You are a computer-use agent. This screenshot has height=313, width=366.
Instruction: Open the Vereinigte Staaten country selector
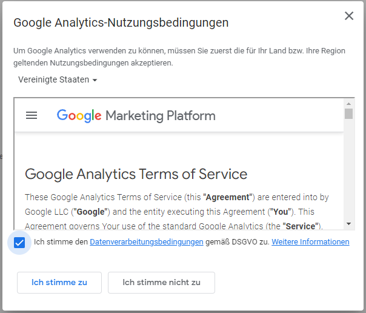tap(58, 79)
